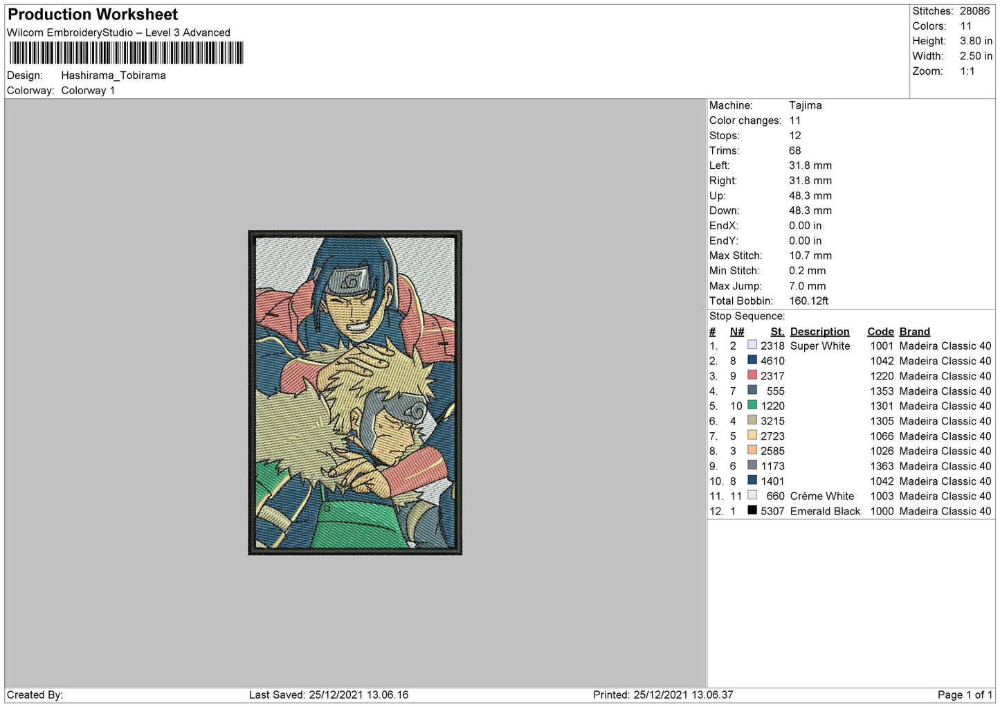Click the Colorway 1 value
The width and height of the screenshot is (1000, 707).
pyautogui.click(x=88, y=91)
